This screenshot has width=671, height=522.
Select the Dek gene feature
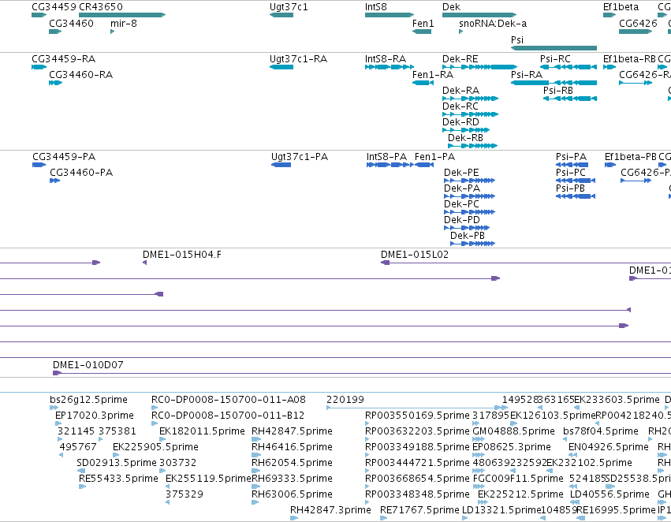479,15
